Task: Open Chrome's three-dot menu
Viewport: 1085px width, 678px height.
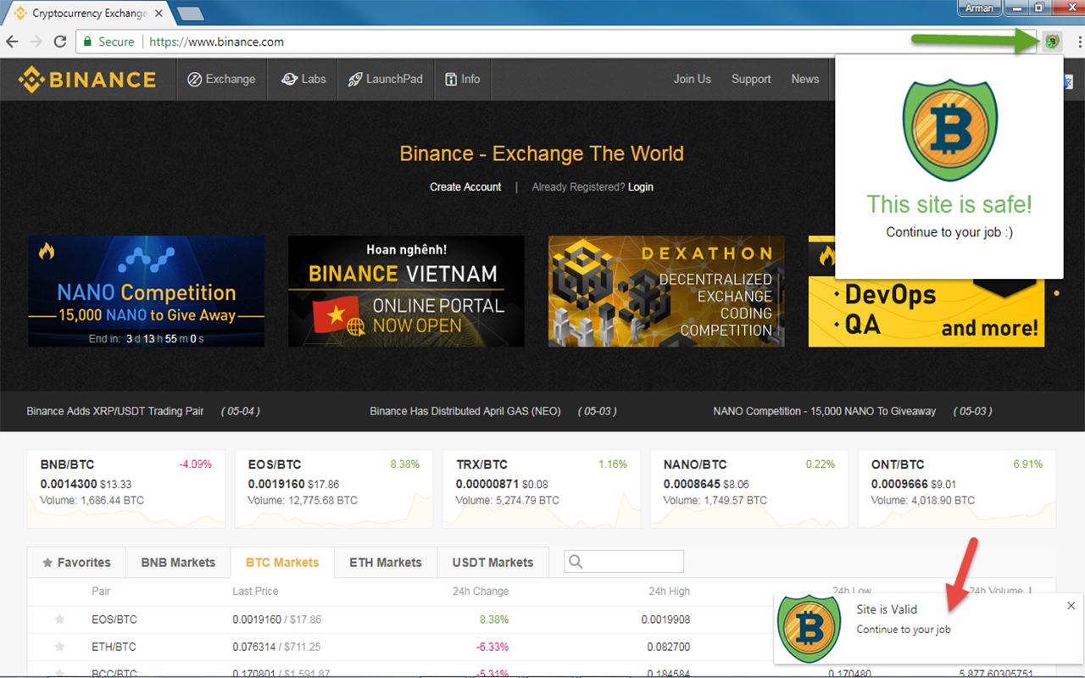Action: click(1078, 42)
